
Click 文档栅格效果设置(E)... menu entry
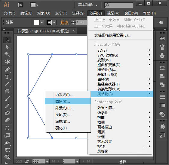tap(112, 35)
